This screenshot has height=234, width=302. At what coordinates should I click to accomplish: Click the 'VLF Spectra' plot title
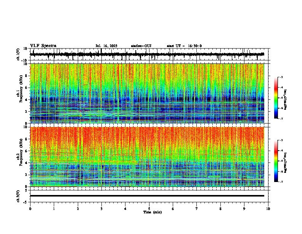pyautogui.click(x=43, y=46)
